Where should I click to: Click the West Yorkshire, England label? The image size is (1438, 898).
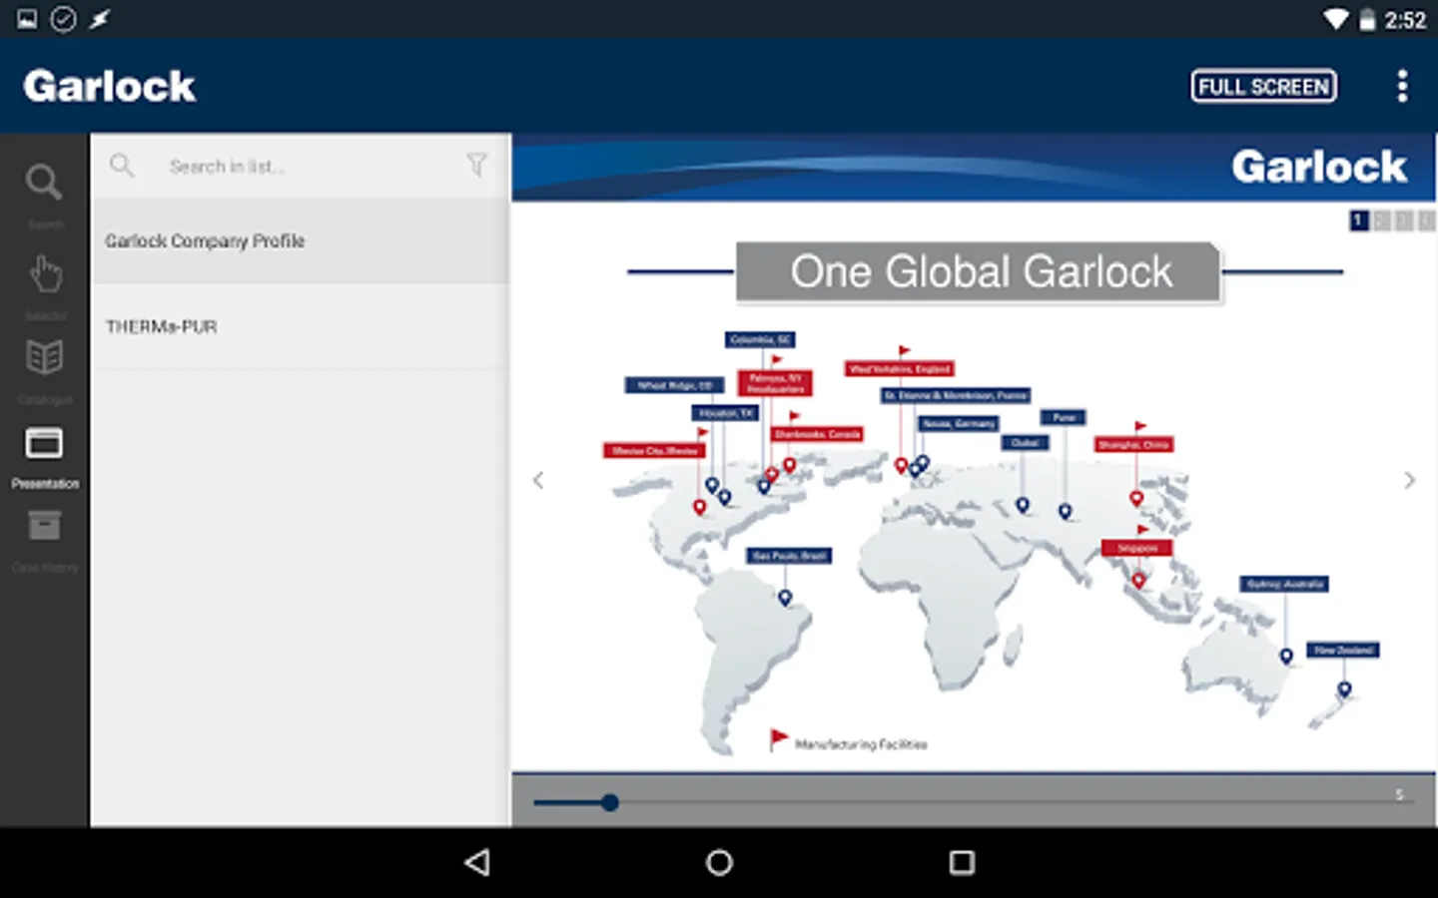point(899,369)
